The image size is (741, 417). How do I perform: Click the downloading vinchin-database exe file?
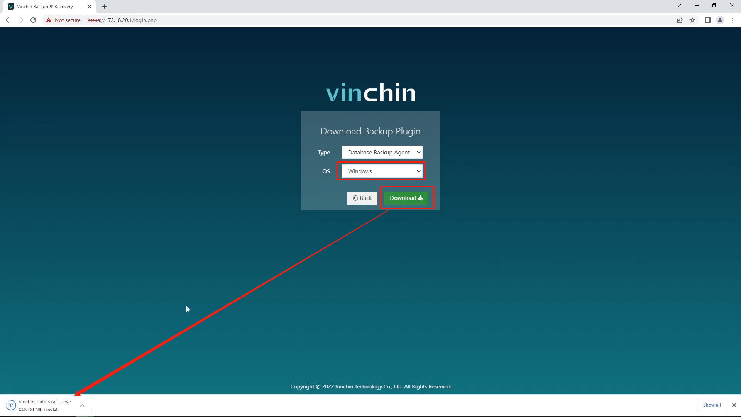pos(45,402)
